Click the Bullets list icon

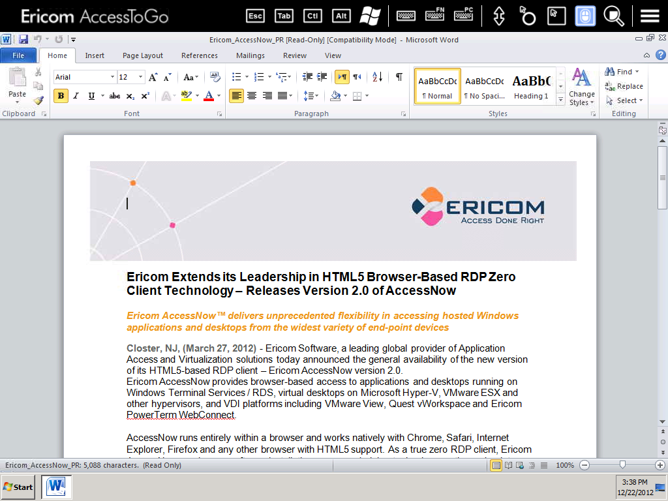coord(236,77)
